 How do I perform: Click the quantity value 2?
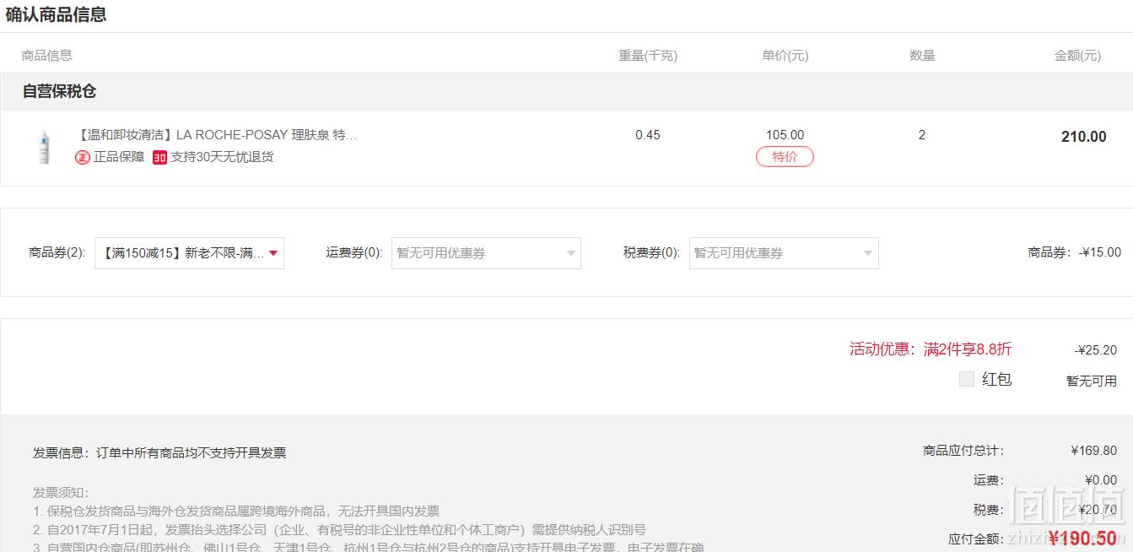pyautogui.click(x=922, y=135)
